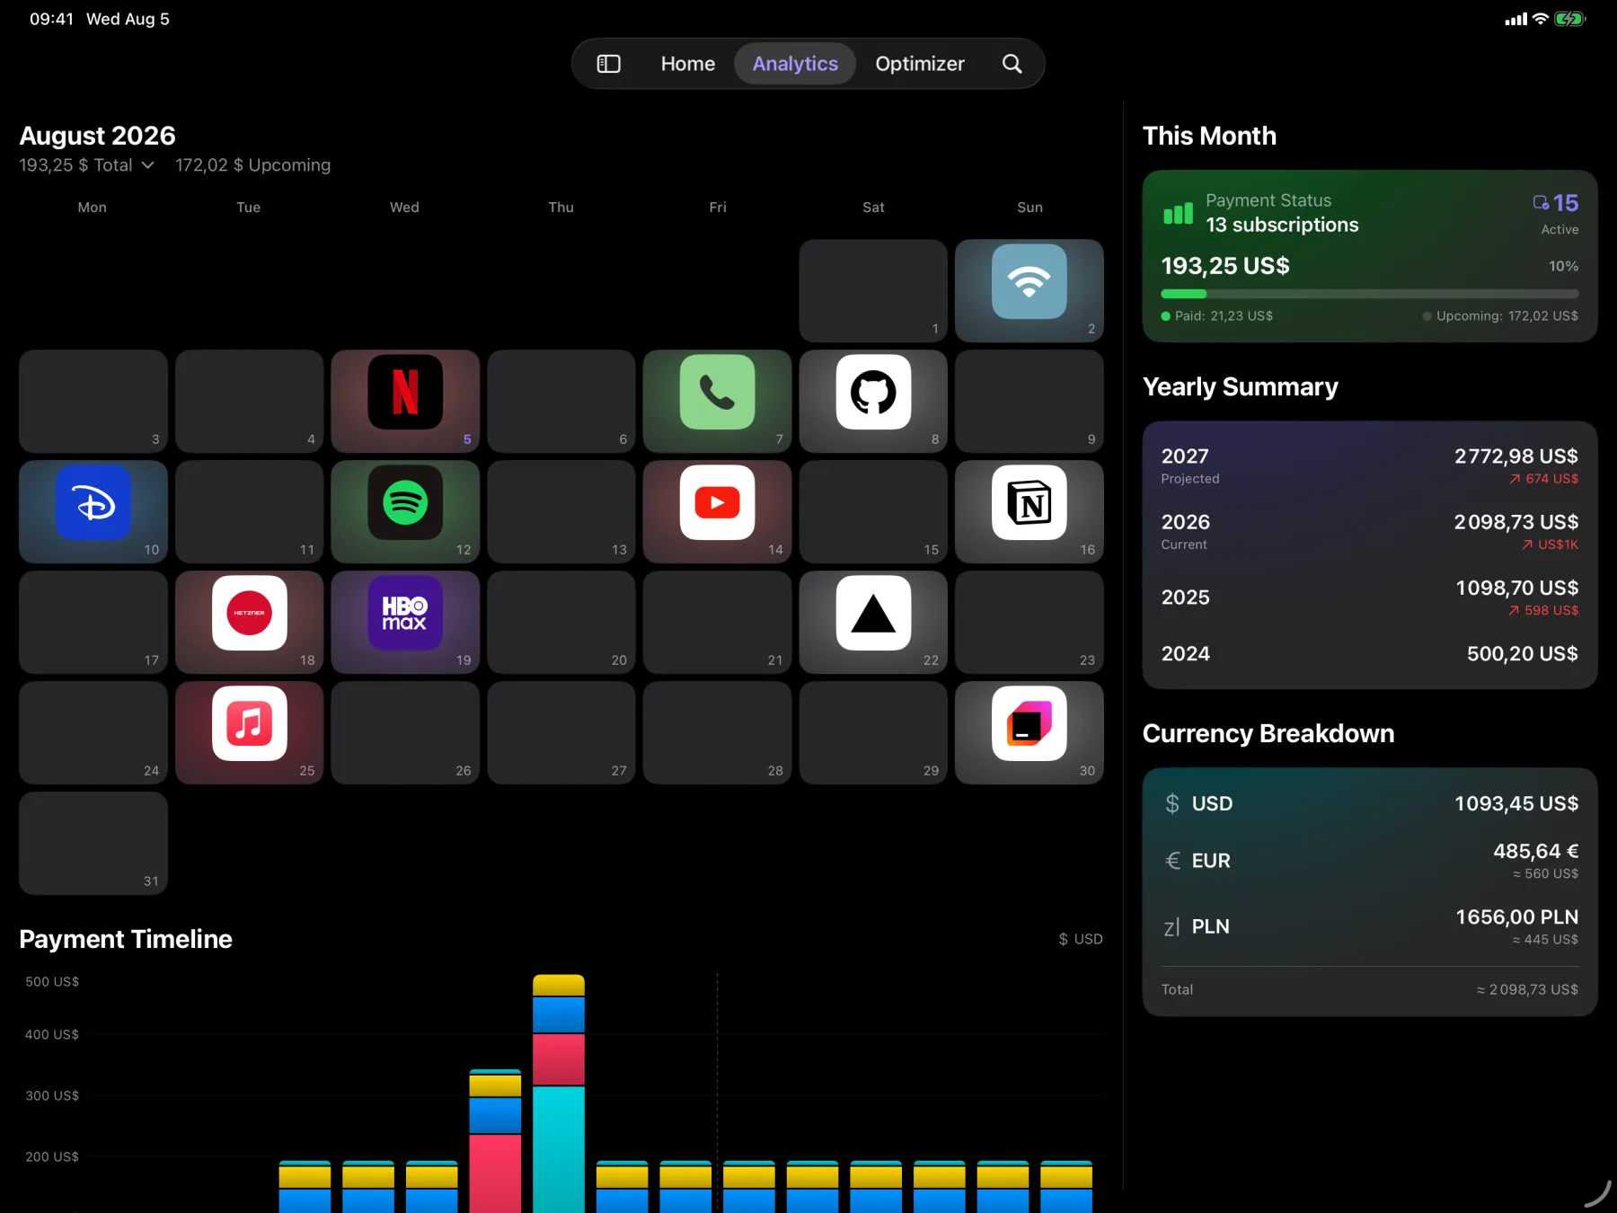Open the search magnifier
The height and width of the screenshot is (1213, 1617).
click(1012, 64)
